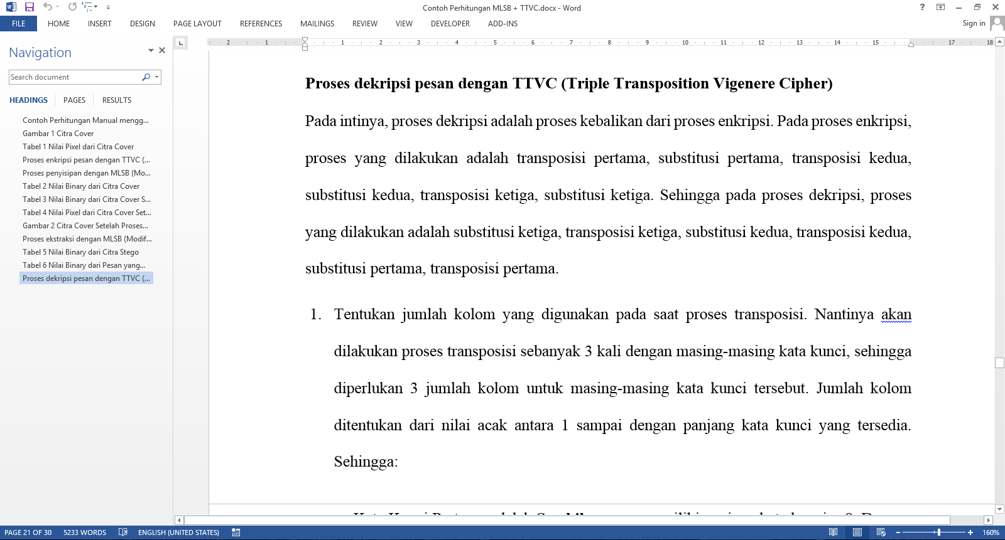The width and height of the screenshot is (1005, 540).
Task: Click the proofing errors book icon
Action: (x=123, y=532)
